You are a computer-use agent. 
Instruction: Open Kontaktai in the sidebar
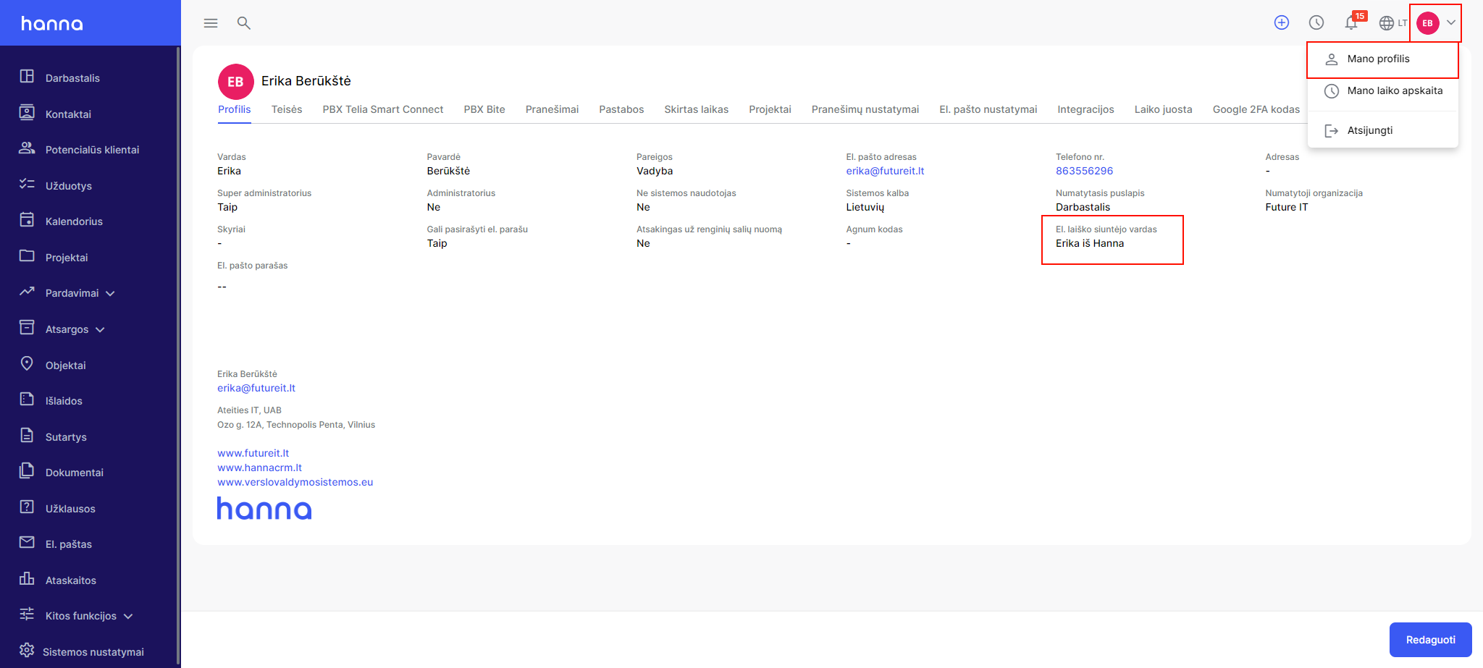(68, 114)
